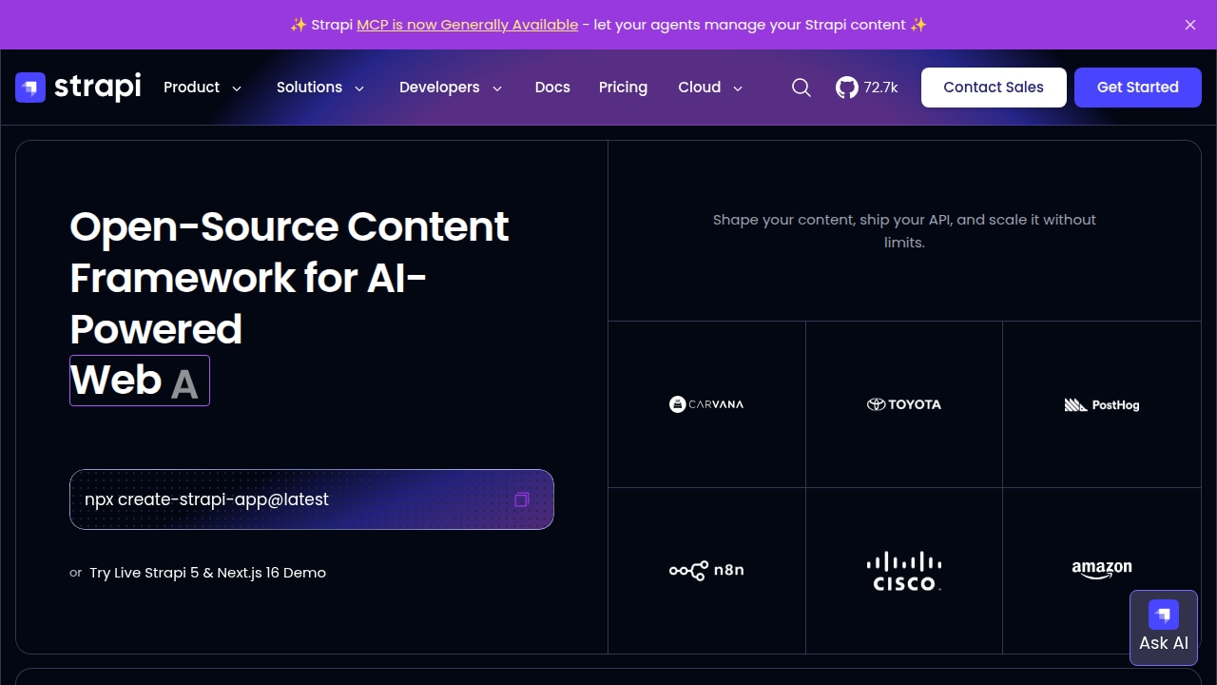The image size is (1217, 685).
Task: Click the Shape your content tagline text
Action: [904, 231]
